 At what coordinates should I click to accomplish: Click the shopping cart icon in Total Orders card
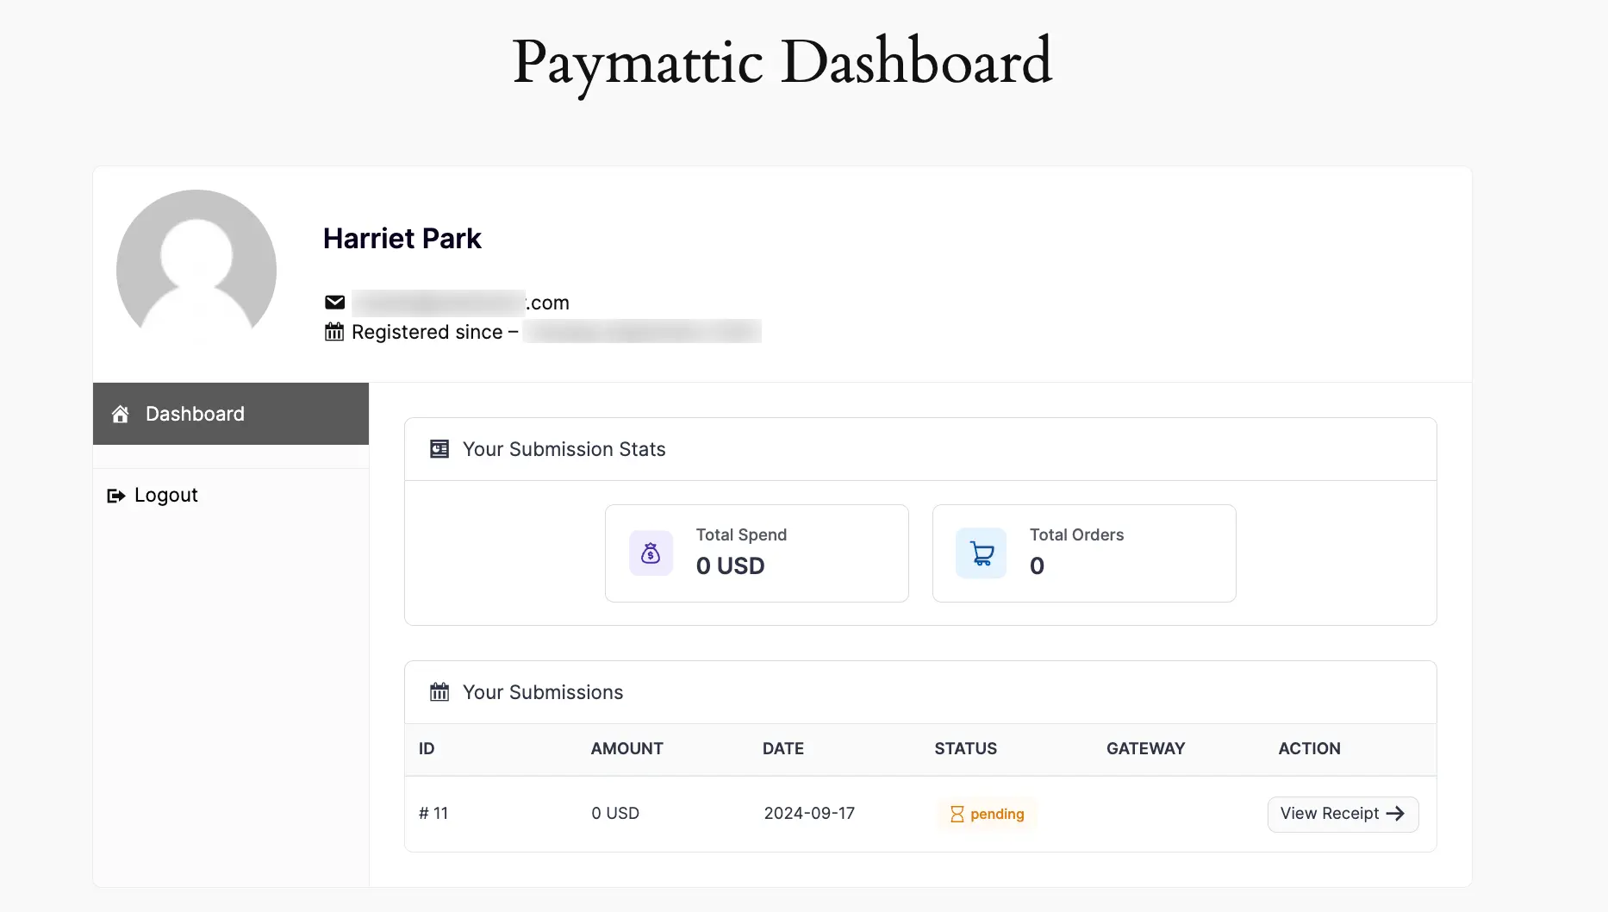pos(980,553)
